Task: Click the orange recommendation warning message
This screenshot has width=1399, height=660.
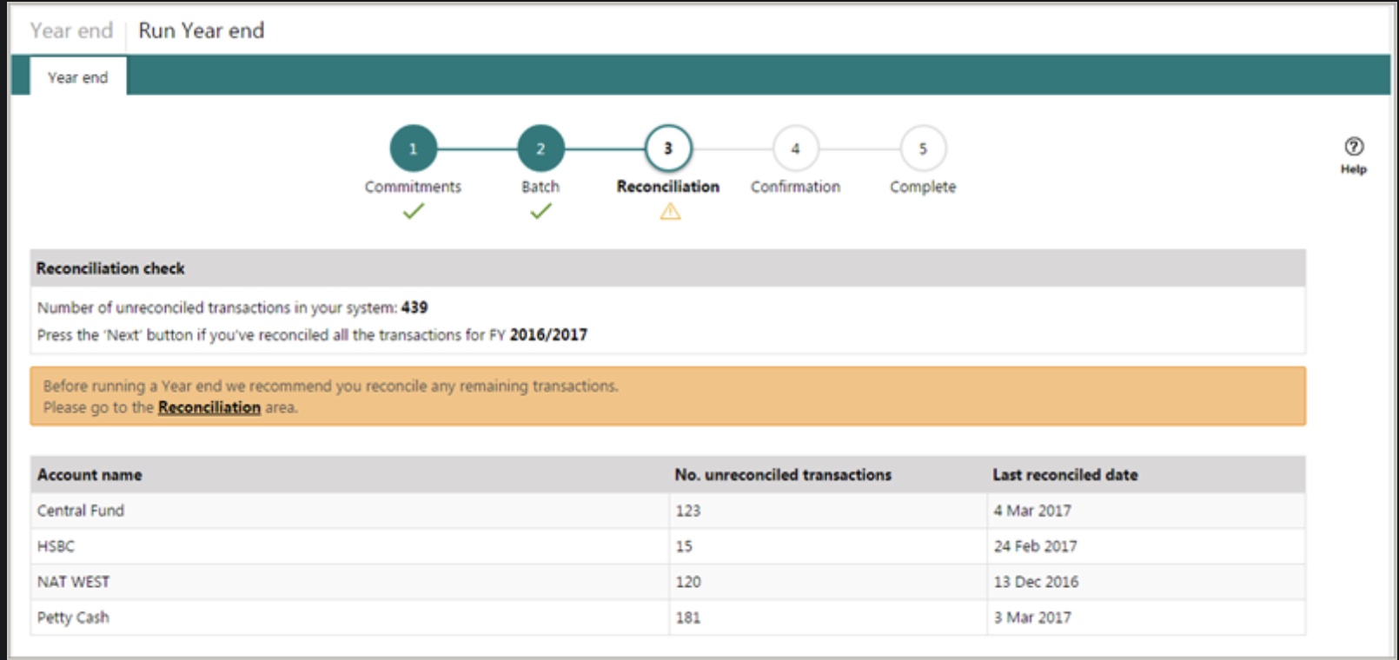Action: [x=667, y=396]
